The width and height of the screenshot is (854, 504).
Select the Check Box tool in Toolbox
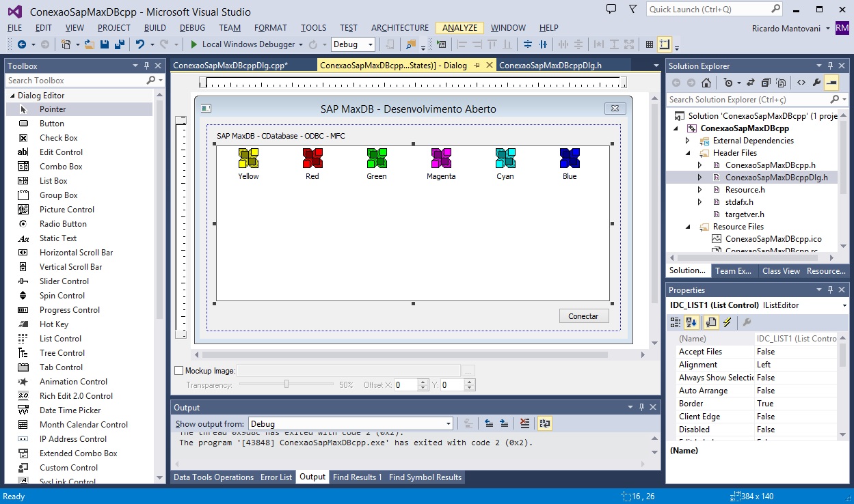pyautogui.click(x=58, y=138)
